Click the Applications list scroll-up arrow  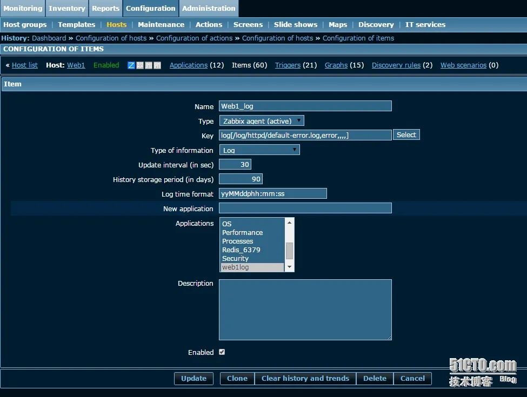tap(289, 223)
